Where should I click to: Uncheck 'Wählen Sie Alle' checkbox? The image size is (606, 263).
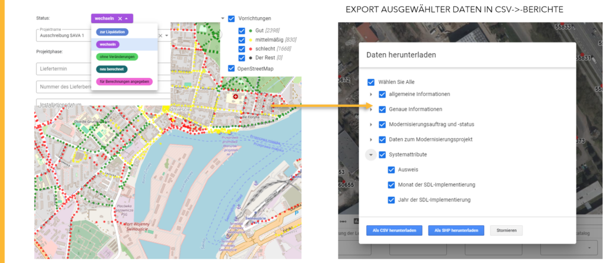point(371,82)
